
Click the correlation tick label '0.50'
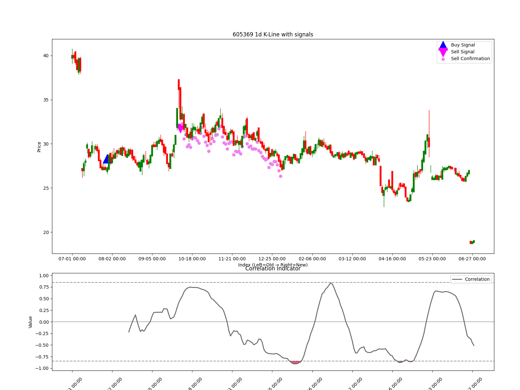coord(44,299)
